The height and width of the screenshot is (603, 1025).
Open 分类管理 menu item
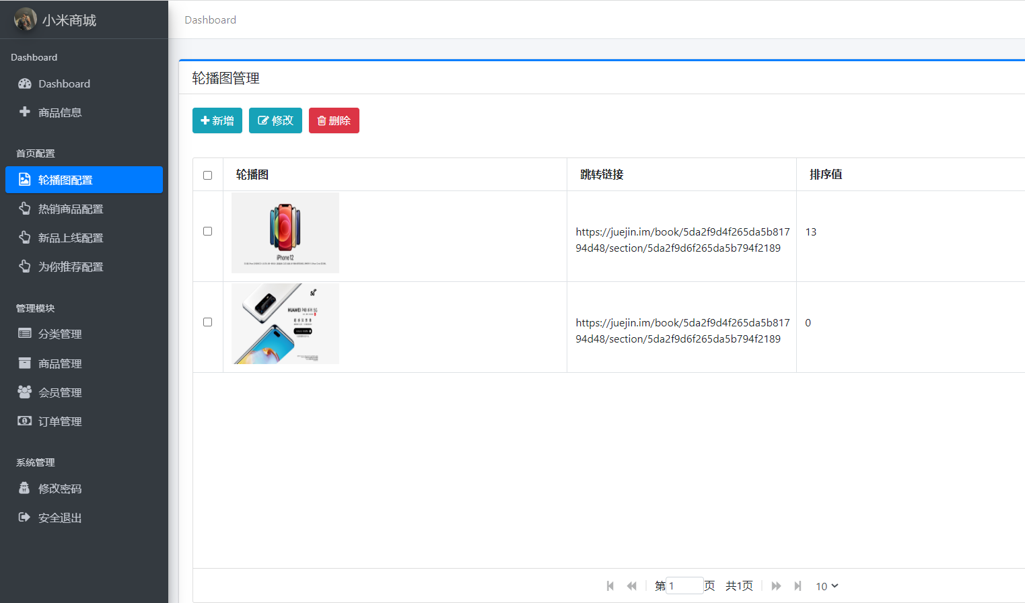coord(84,334)
